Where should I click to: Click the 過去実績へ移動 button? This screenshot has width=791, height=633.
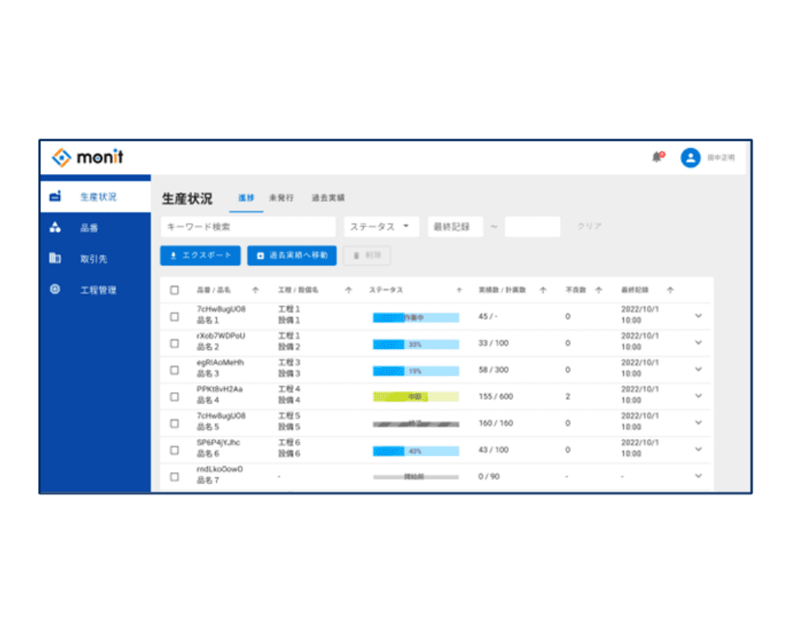click(292, 256)
